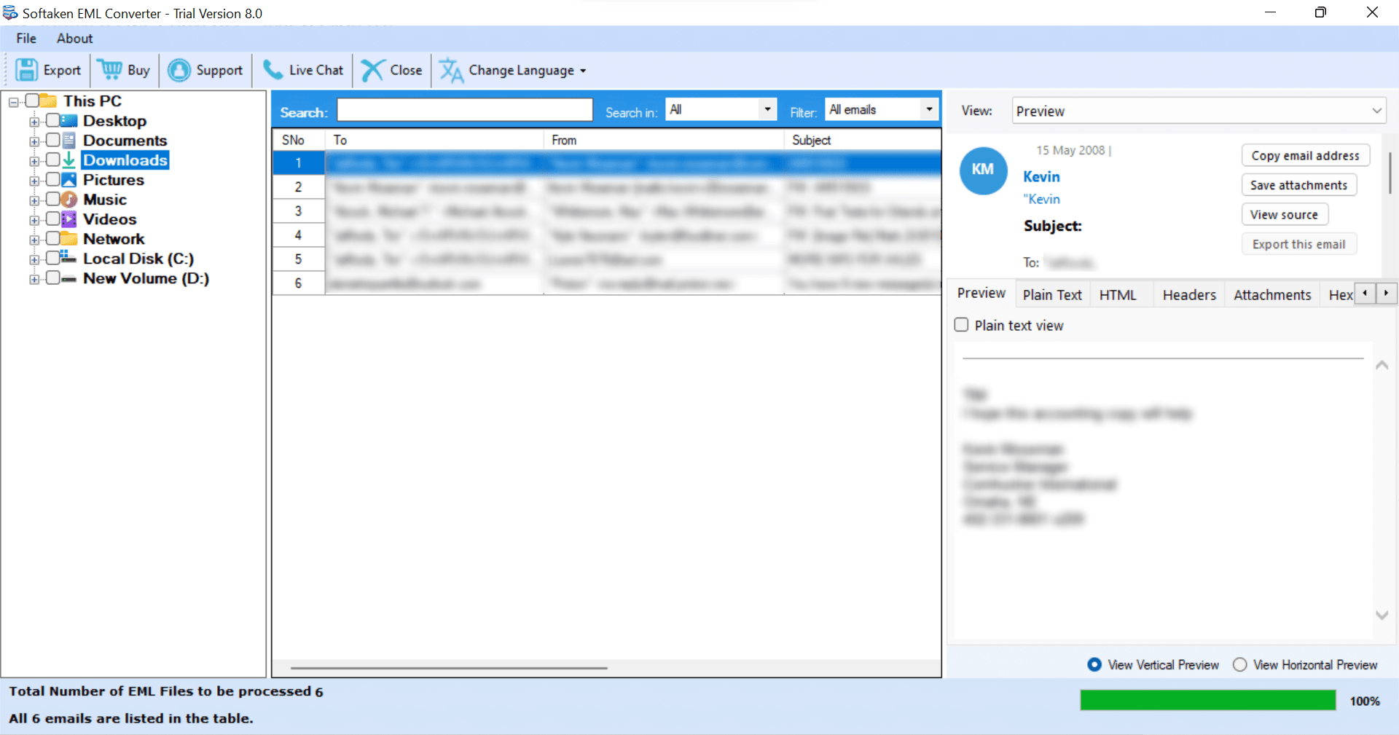Screen dimensions: 1399x735
Task: Open the View Preview dropdown
Action: point(1199,111)
